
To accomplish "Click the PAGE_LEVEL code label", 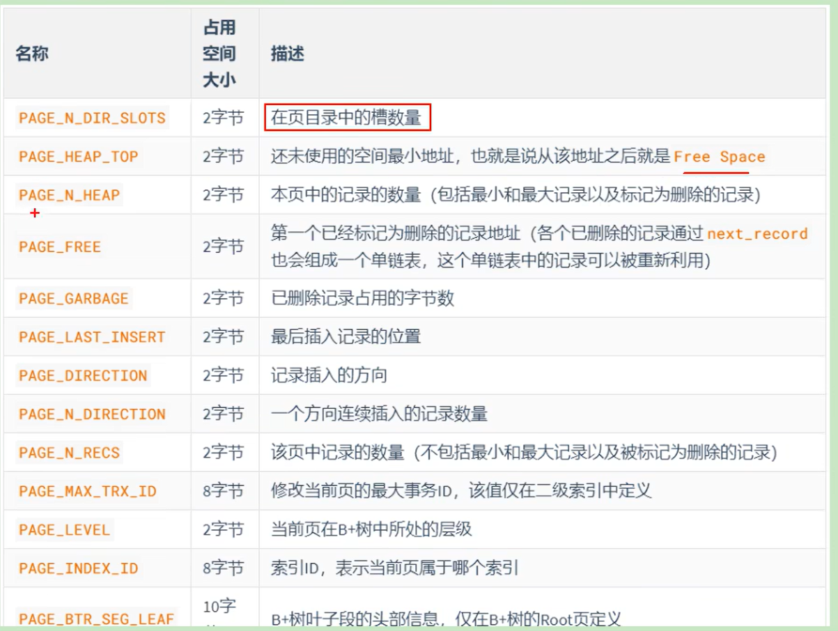I will [x=65, y=530].
